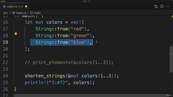Click the vertical scrollbar thumb
Screen dimensions: 173x97
point(171,59)
